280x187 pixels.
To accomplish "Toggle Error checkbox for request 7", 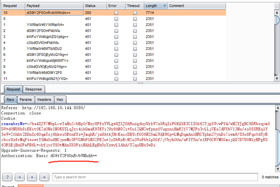I will tap(116, 60).
